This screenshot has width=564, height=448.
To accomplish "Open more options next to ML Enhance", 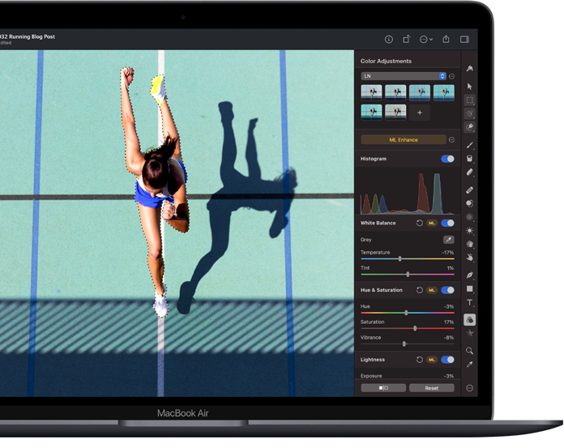I will click(x=452, y=139).
